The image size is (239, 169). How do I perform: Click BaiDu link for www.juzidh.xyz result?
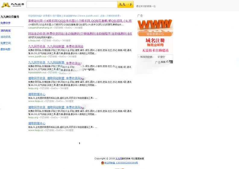[62, 56]
